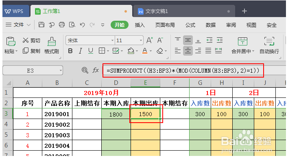
Task: Click the WPS home tab
Action: pyautogui.click(x=16, y=11)
